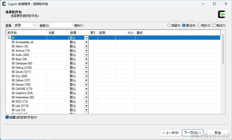The height and width of the screenshot is (140, 232).
Task: Open the 新增 dropdown arrow for All row
Action: 86,38
